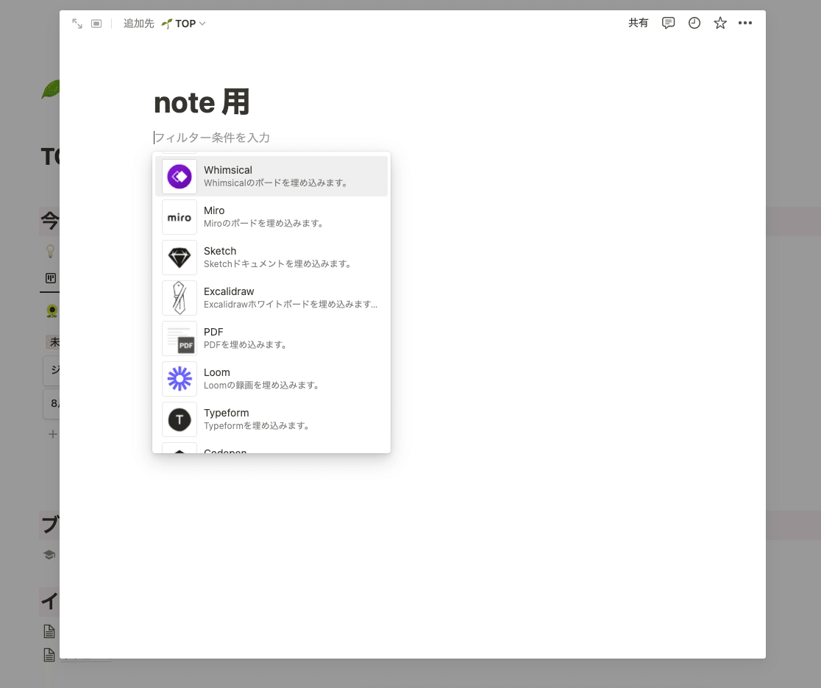821x688 pixels.
Task: Open the second document page icon in background
Action: click(49, 655)
